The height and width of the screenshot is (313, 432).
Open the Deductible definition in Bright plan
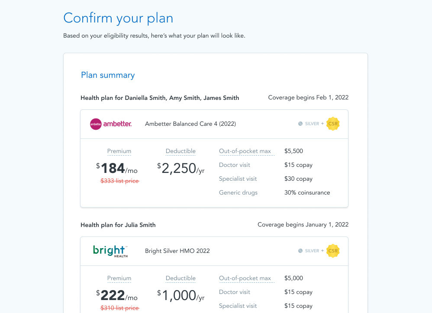181,278
